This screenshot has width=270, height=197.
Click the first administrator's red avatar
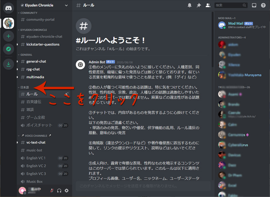pos(222,44)
